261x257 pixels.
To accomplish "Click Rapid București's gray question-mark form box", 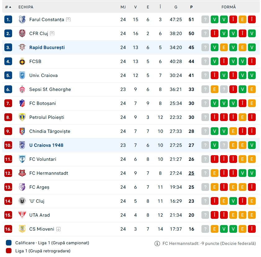I will [x=205, y=47].
